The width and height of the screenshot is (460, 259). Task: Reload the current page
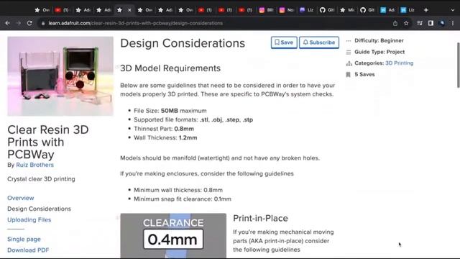(x=29, y=23)
